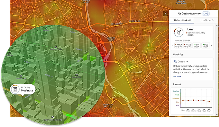Viewport: 219px width, 127px height.
Task: Open the General health tips dropdown
Action: point(183,61)
